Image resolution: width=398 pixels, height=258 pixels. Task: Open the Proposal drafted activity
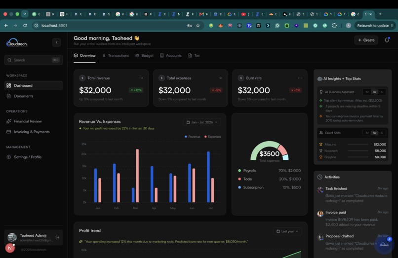click(x=353, y=242)
